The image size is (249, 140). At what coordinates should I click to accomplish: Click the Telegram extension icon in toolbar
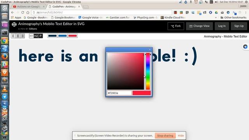[x=228, y=12]
